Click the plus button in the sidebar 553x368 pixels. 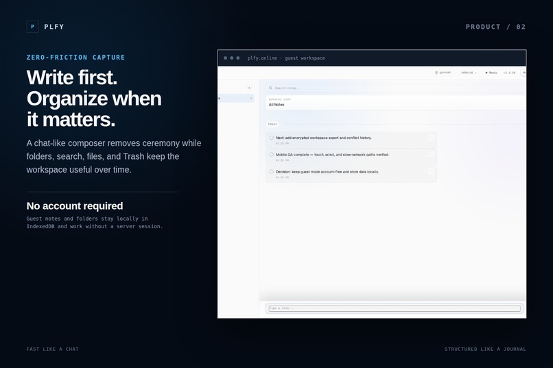(x=249, y=88)
